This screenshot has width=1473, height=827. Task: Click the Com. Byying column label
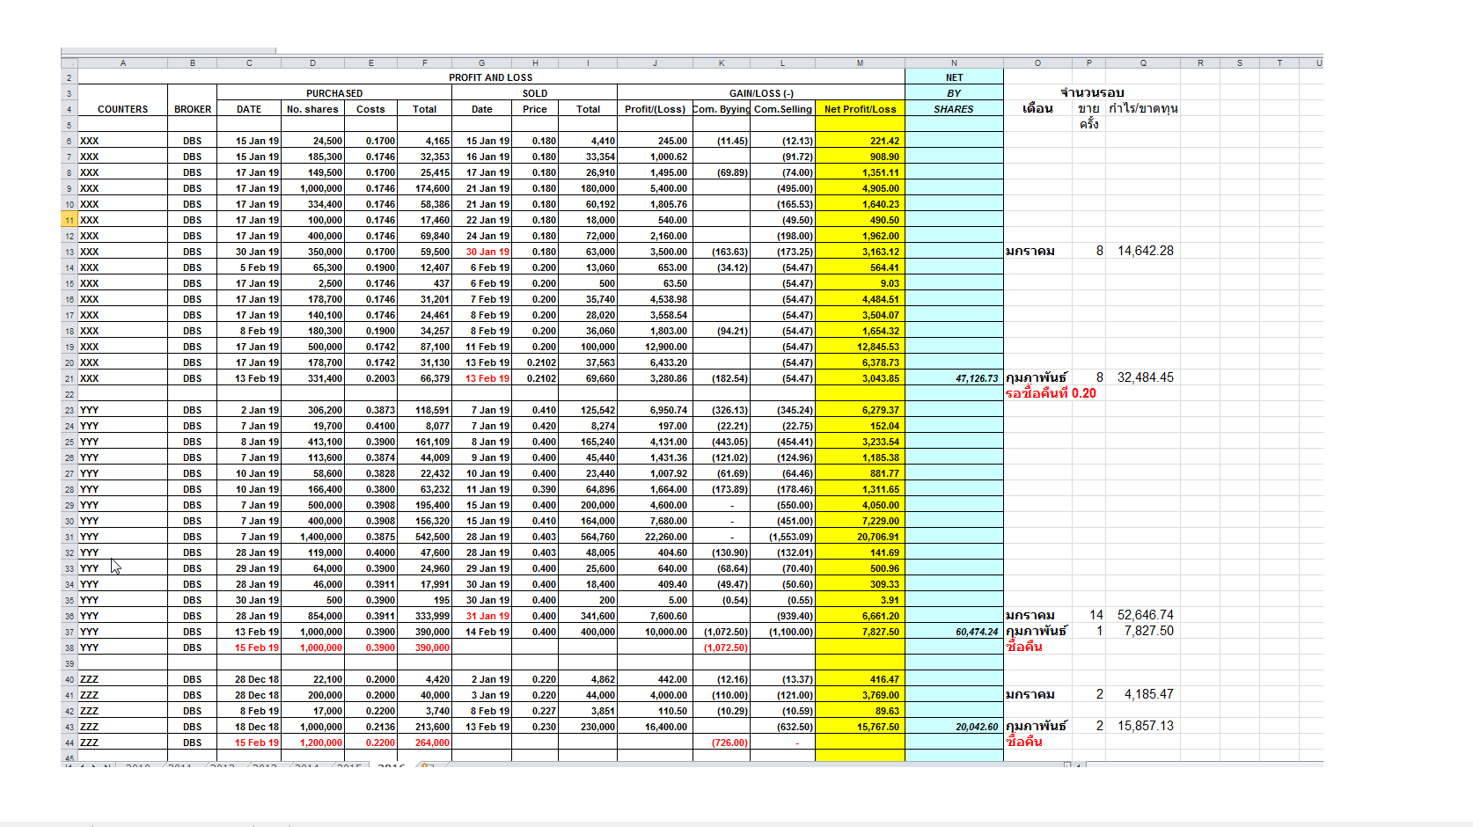pyautogui.click(x=722, y=109)
